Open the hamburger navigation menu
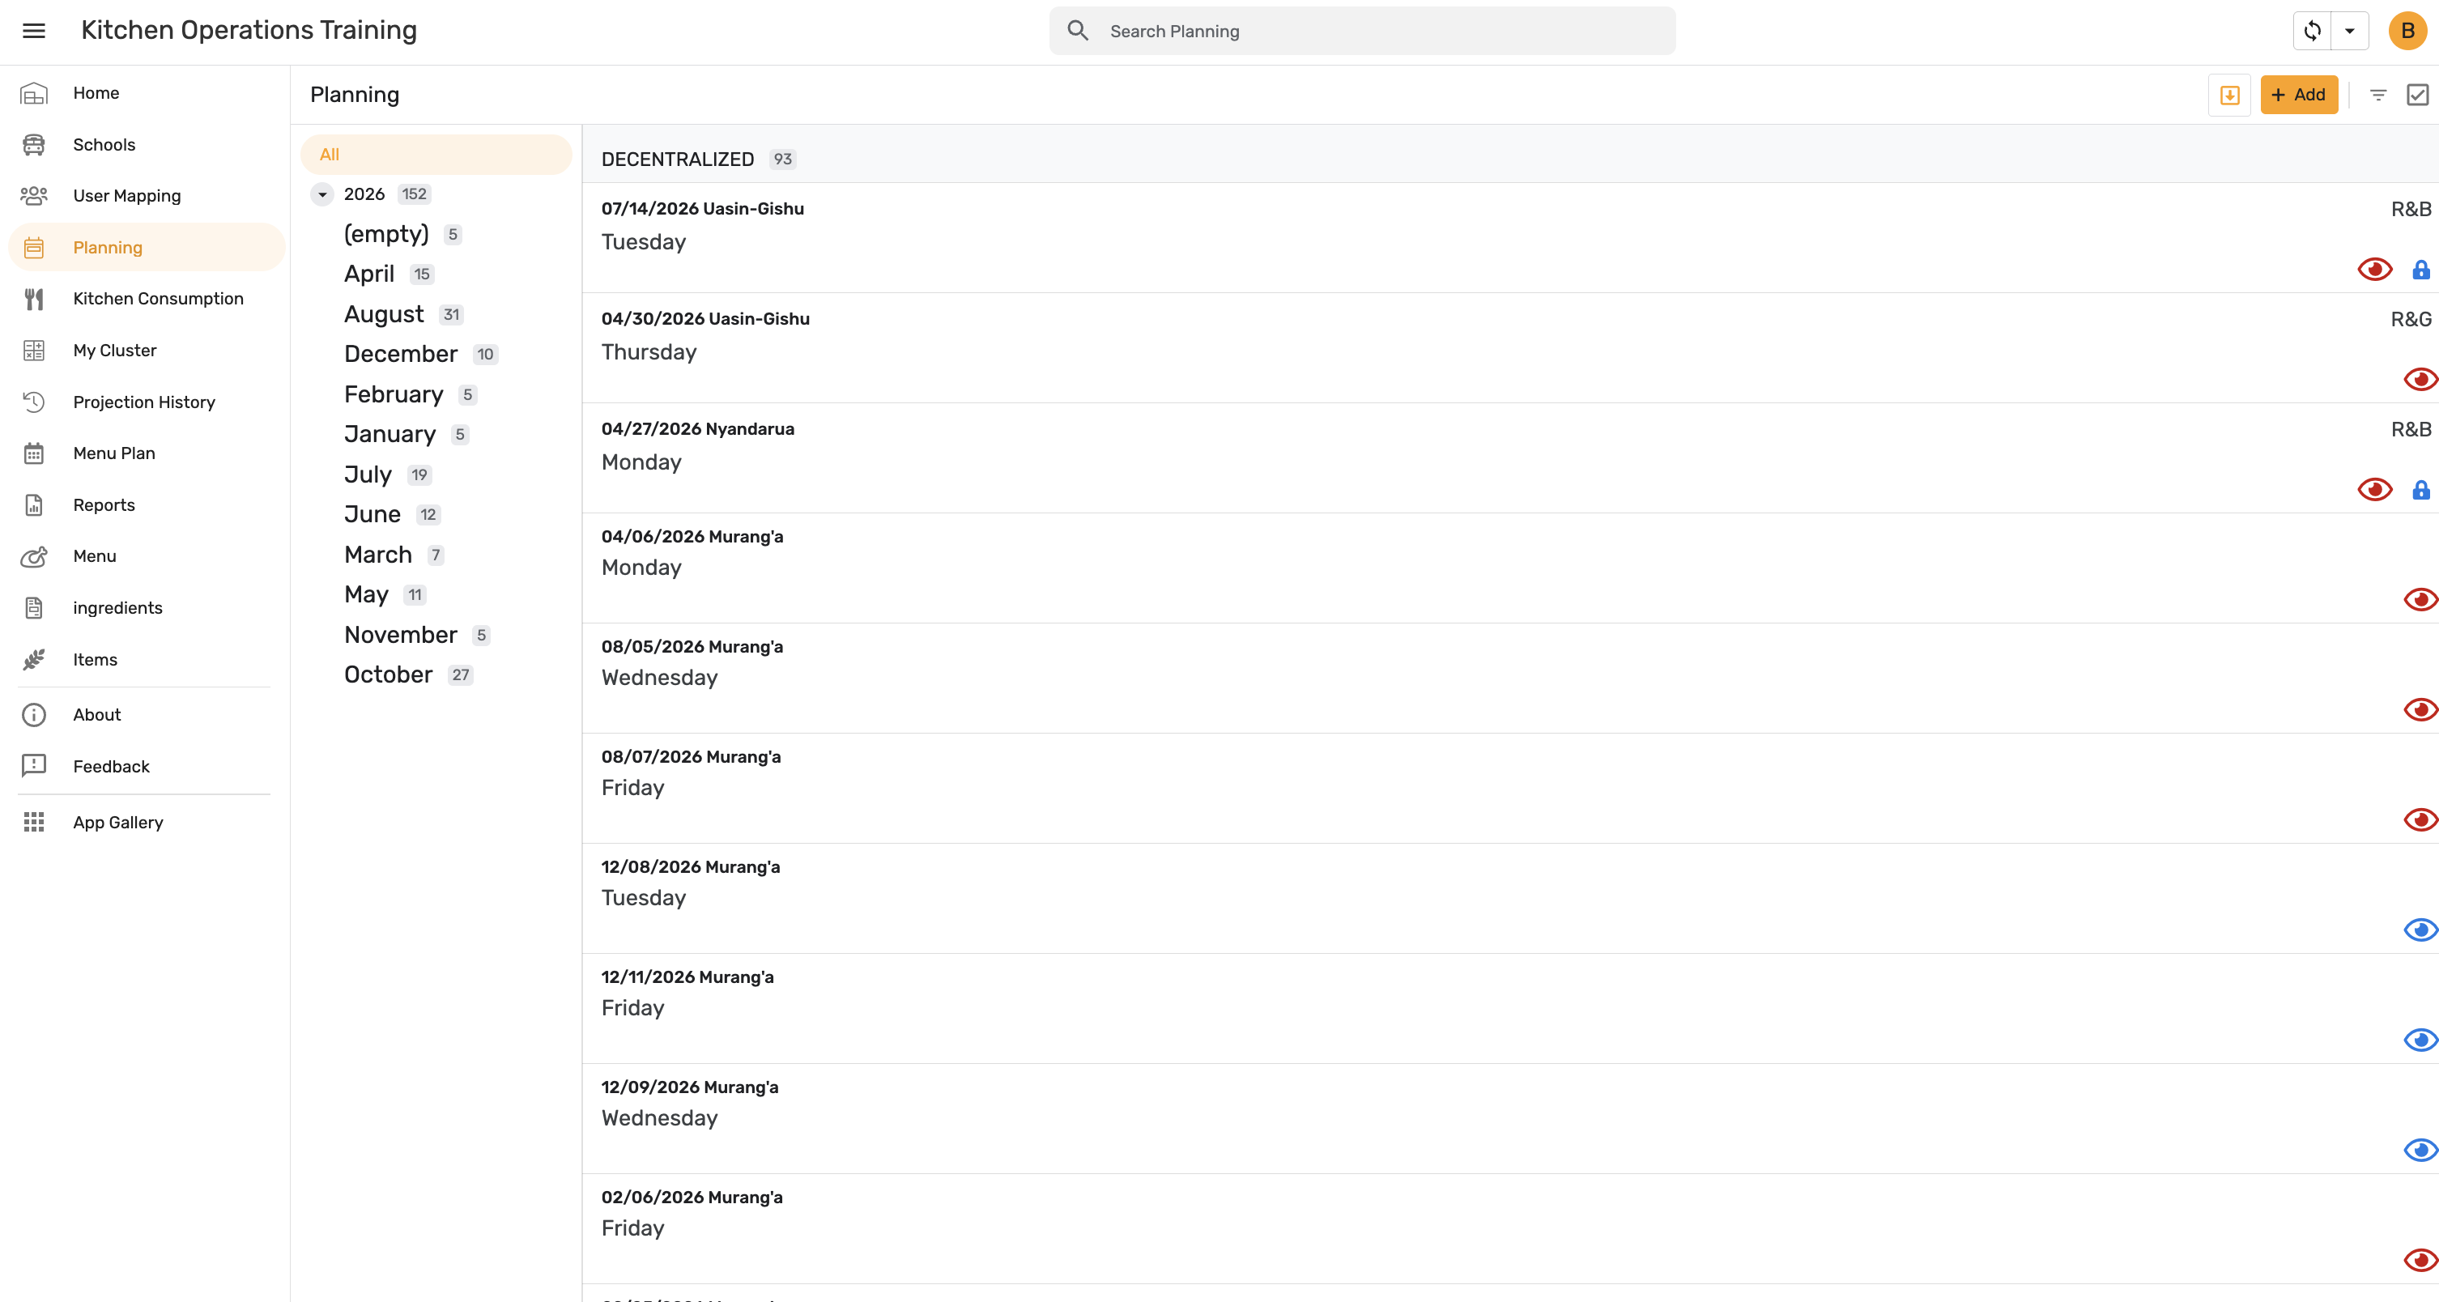Image resolution: width=2439 pixels, height=1302 pixels. (34, 32)
